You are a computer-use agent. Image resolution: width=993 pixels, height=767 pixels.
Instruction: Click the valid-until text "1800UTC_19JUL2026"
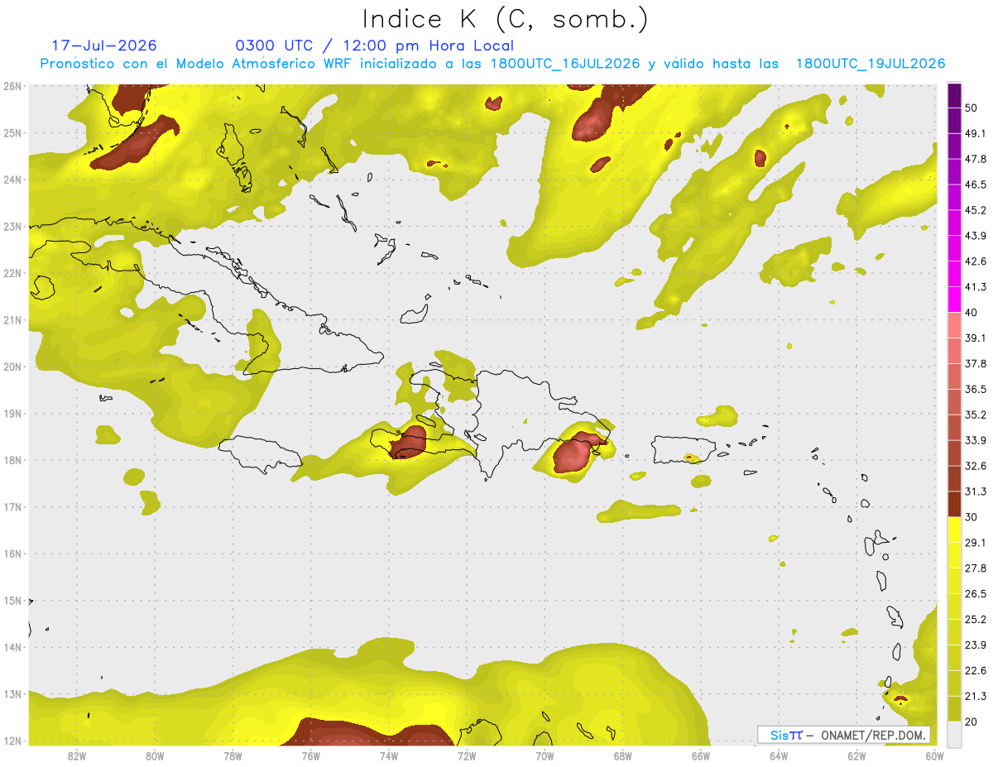pyautogui.click(x=871, y=64)
